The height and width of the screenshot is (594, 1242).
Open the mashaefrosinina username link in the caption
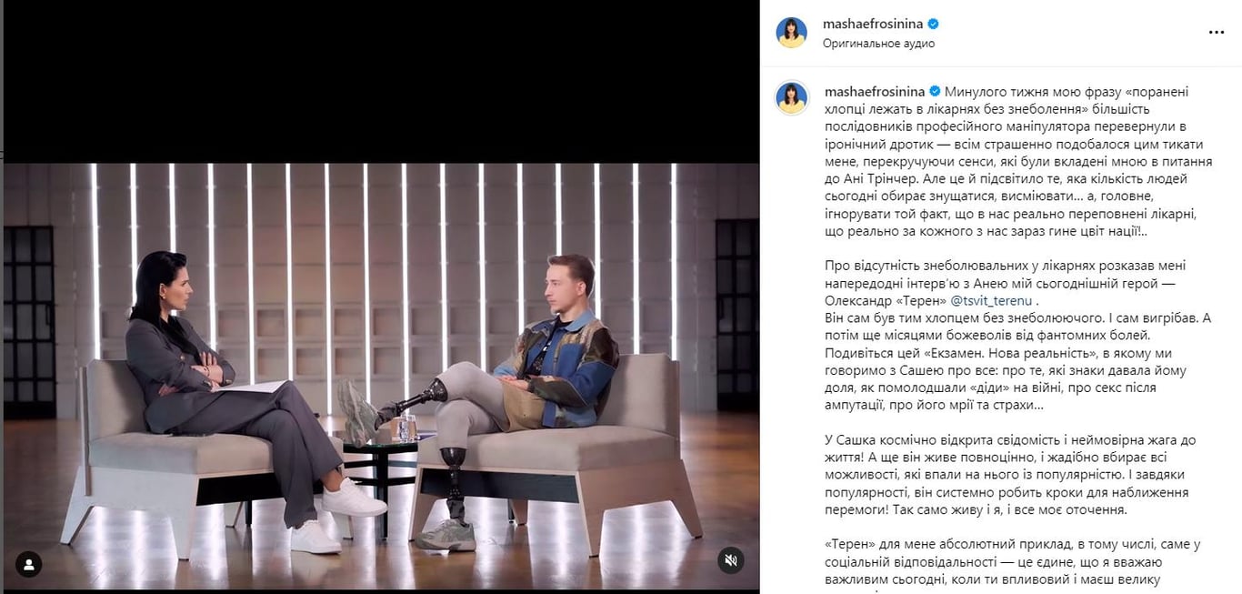(x=873, y=92)
